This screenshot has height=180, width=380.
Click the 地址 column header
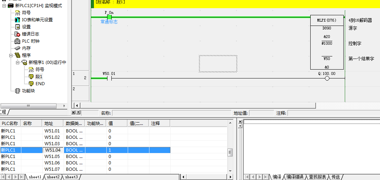49,124
